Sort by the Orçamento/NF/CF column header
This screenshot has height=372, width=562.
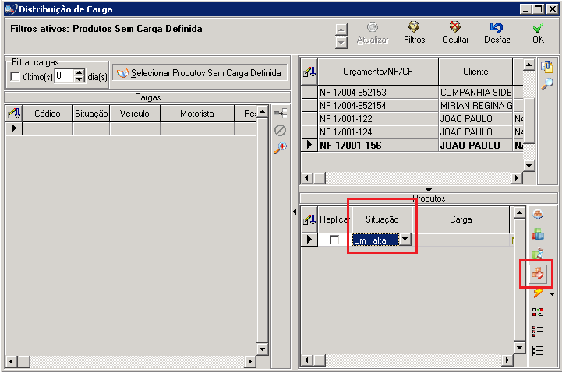(378, 72)
